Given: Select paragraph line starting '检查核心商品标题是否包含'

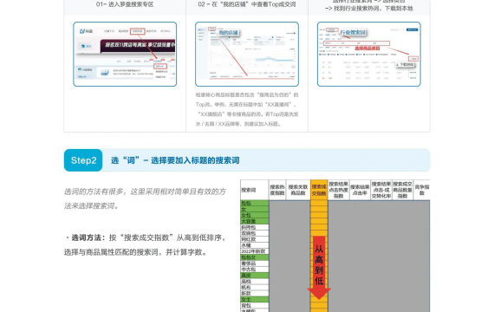Looking at the screenshot, I should click(247, 94).
